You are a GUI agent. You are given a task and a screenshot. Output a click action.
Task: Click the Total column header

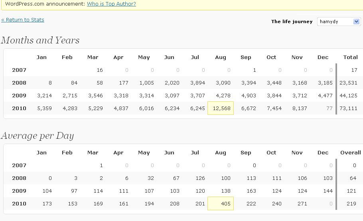click(350, 57)
